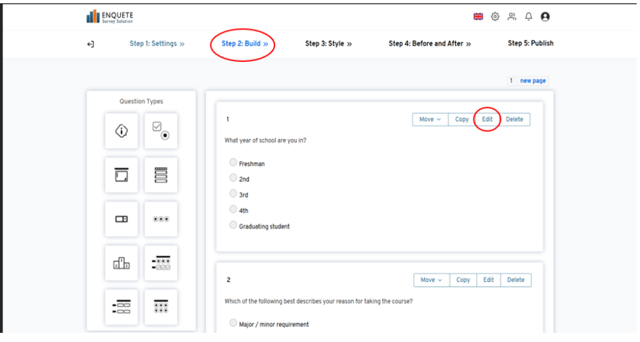Select the multiple choice question type icon
This screenshot has height=342, width=640.
pos(161,131)
